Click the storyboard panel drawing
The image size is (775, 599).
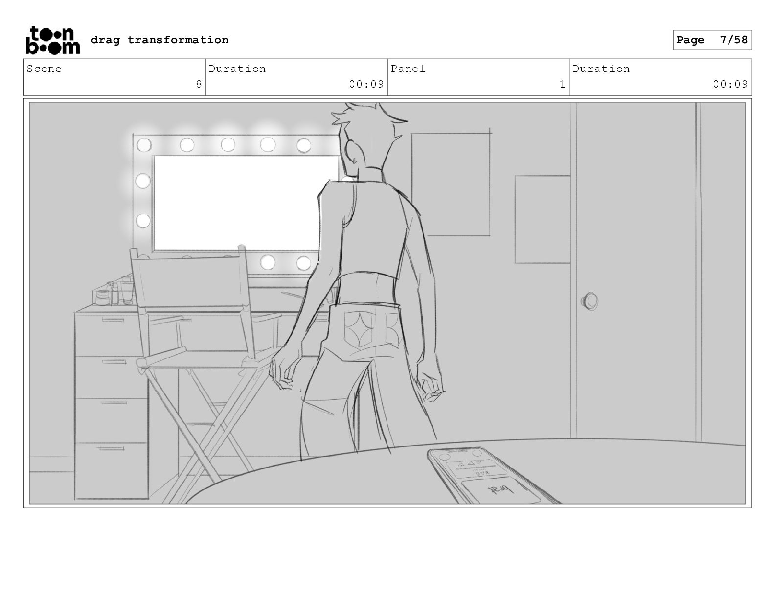387,303
